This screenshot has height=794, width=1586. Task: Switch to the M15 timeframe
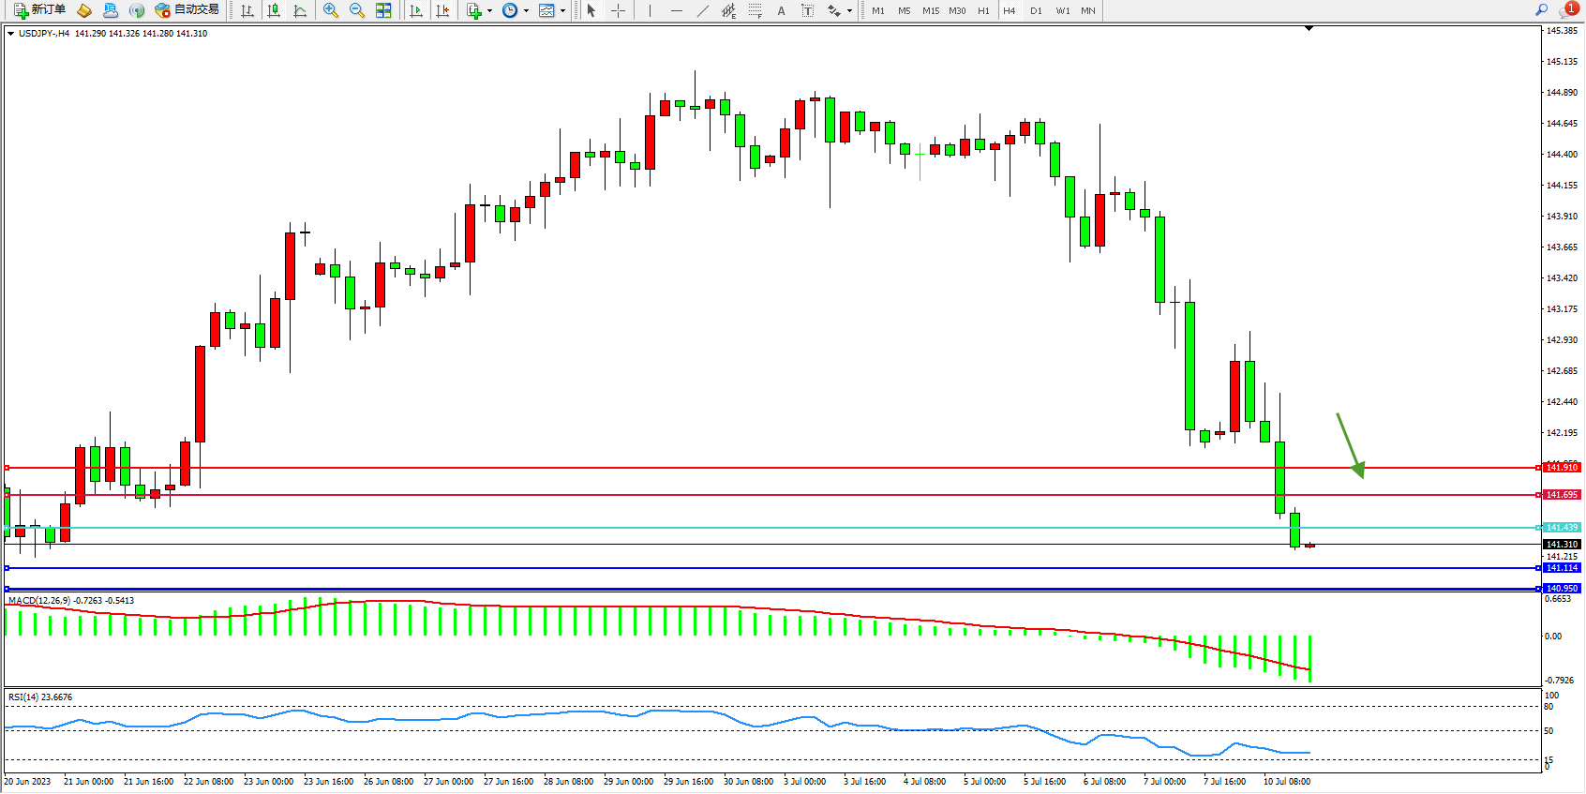click(x=930, y=10)
